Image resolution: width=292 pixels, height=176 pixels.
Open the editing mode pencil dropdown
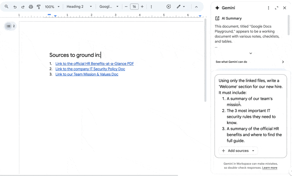point(181,7)
